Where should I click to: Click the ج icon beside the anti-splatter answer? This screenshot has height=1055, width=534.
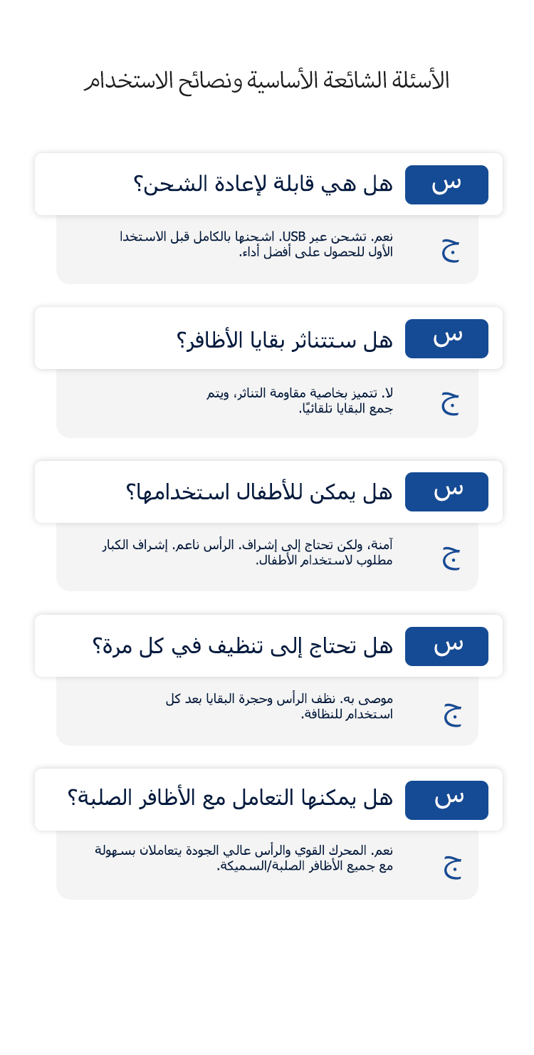tap(450, 402)
